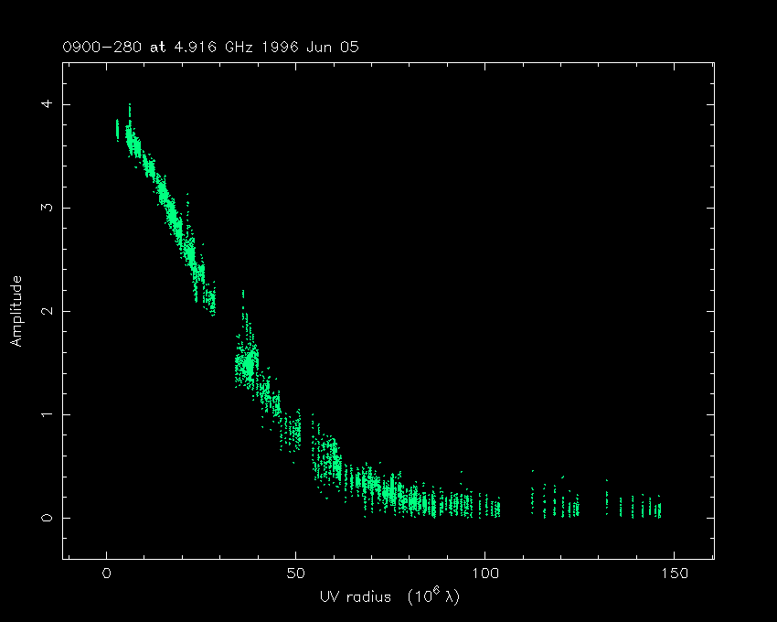Select the x-axis tick label "150"
Viewport: 777px width, 622px height.
[674, 574]
